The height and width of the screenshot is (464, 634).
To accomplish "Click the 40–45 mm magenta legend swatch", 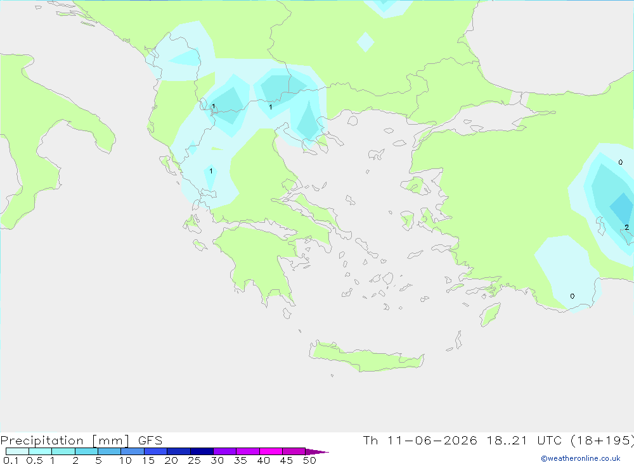I will click(x=271, y=451).
